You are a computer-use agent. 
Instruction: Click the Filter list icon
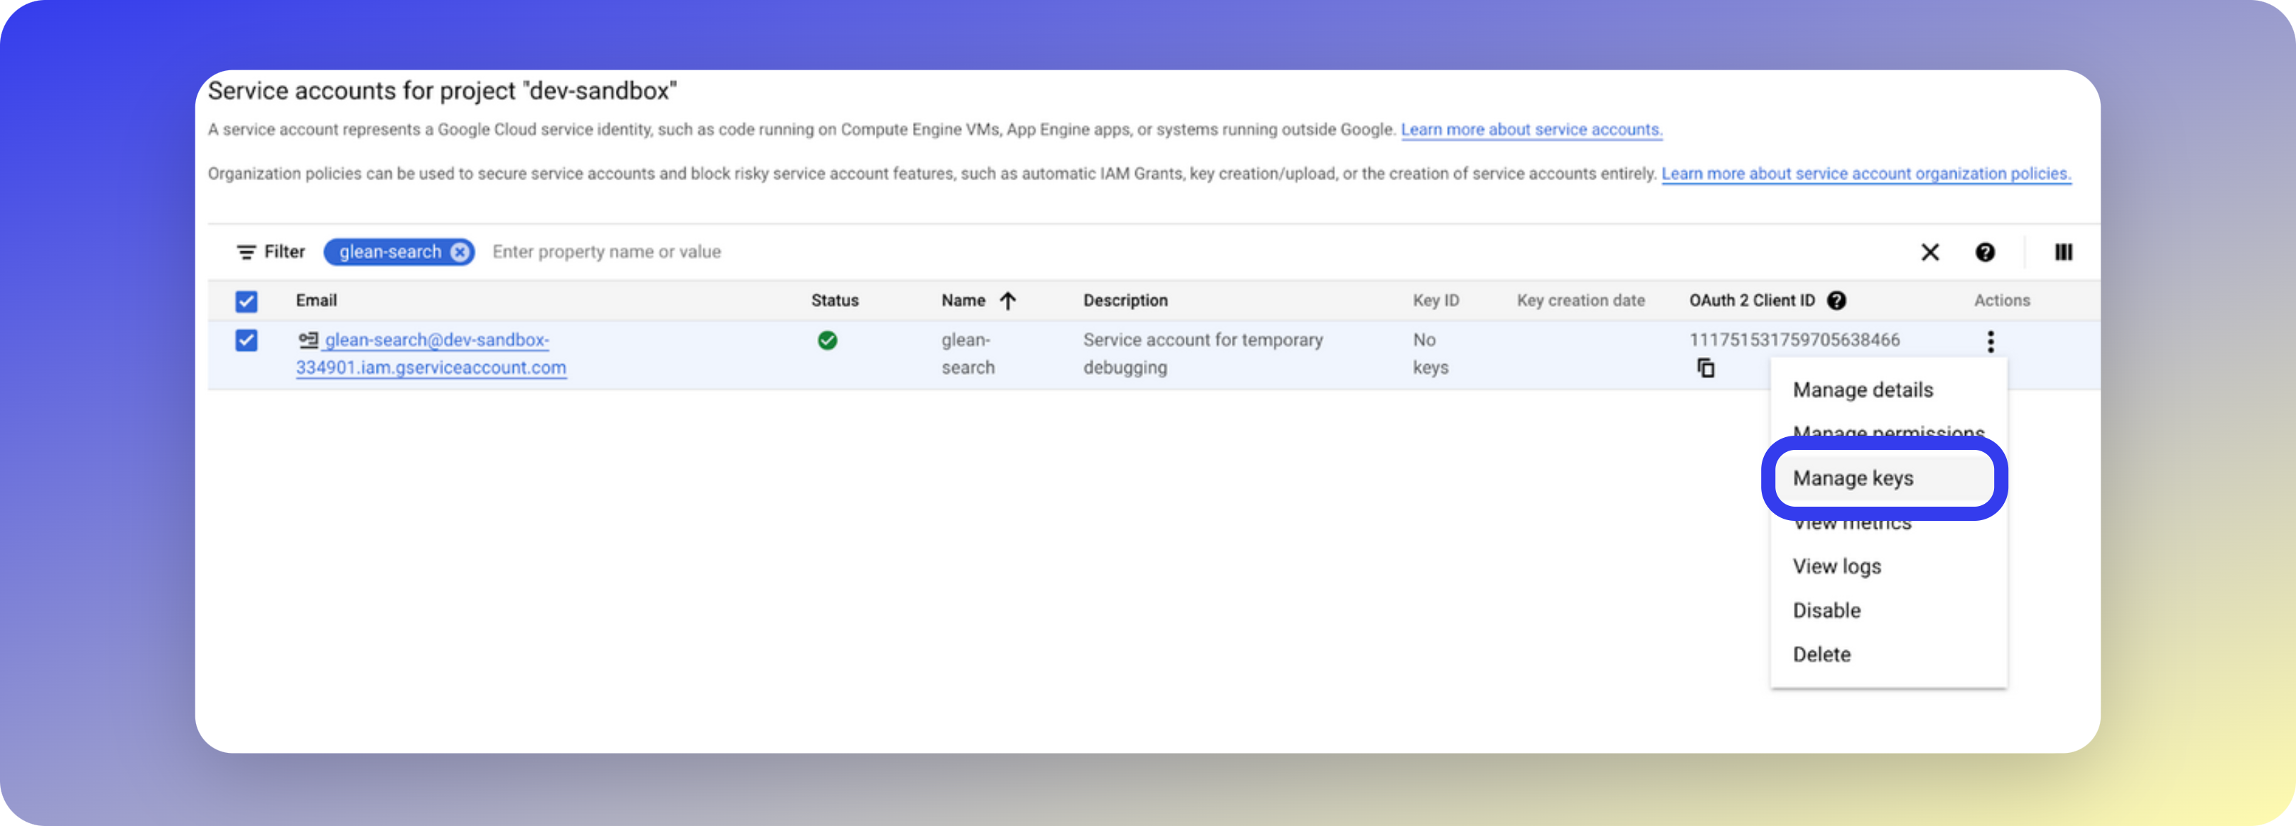(246, 252)
